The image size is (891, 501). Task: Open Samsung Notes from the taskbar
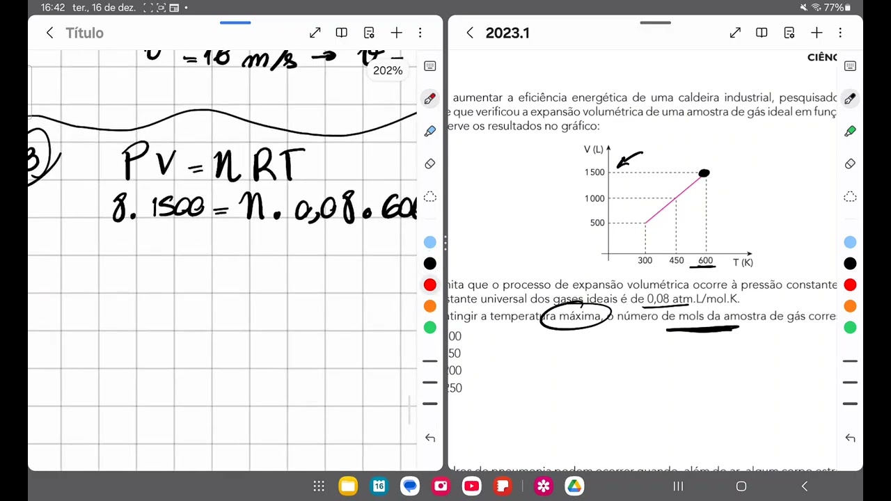(503, 486)
